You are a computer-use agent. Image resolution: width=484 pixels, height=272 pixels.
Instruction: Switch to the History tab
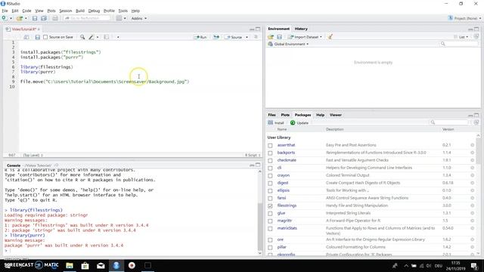tap(301, 29)
